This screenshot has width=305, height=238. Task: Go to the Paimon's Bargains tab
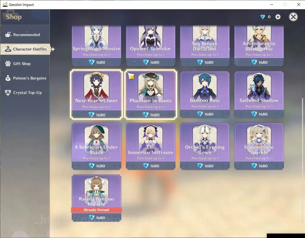click(26, 78)
